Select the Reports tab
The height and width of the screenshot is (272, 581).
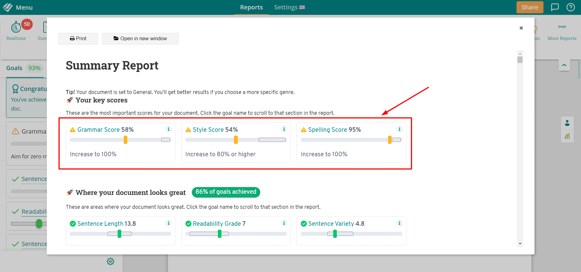[251, 7]
